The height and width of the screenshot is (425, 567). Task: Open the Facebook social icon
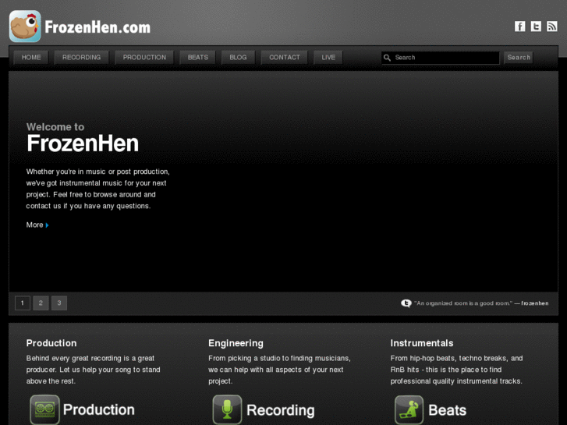[520, 27]
